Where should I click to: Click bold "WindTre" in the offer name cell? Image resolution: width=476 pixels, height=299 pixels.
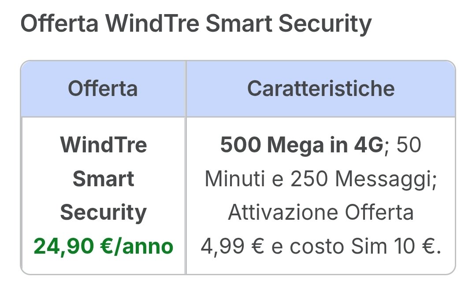point(104,144)
